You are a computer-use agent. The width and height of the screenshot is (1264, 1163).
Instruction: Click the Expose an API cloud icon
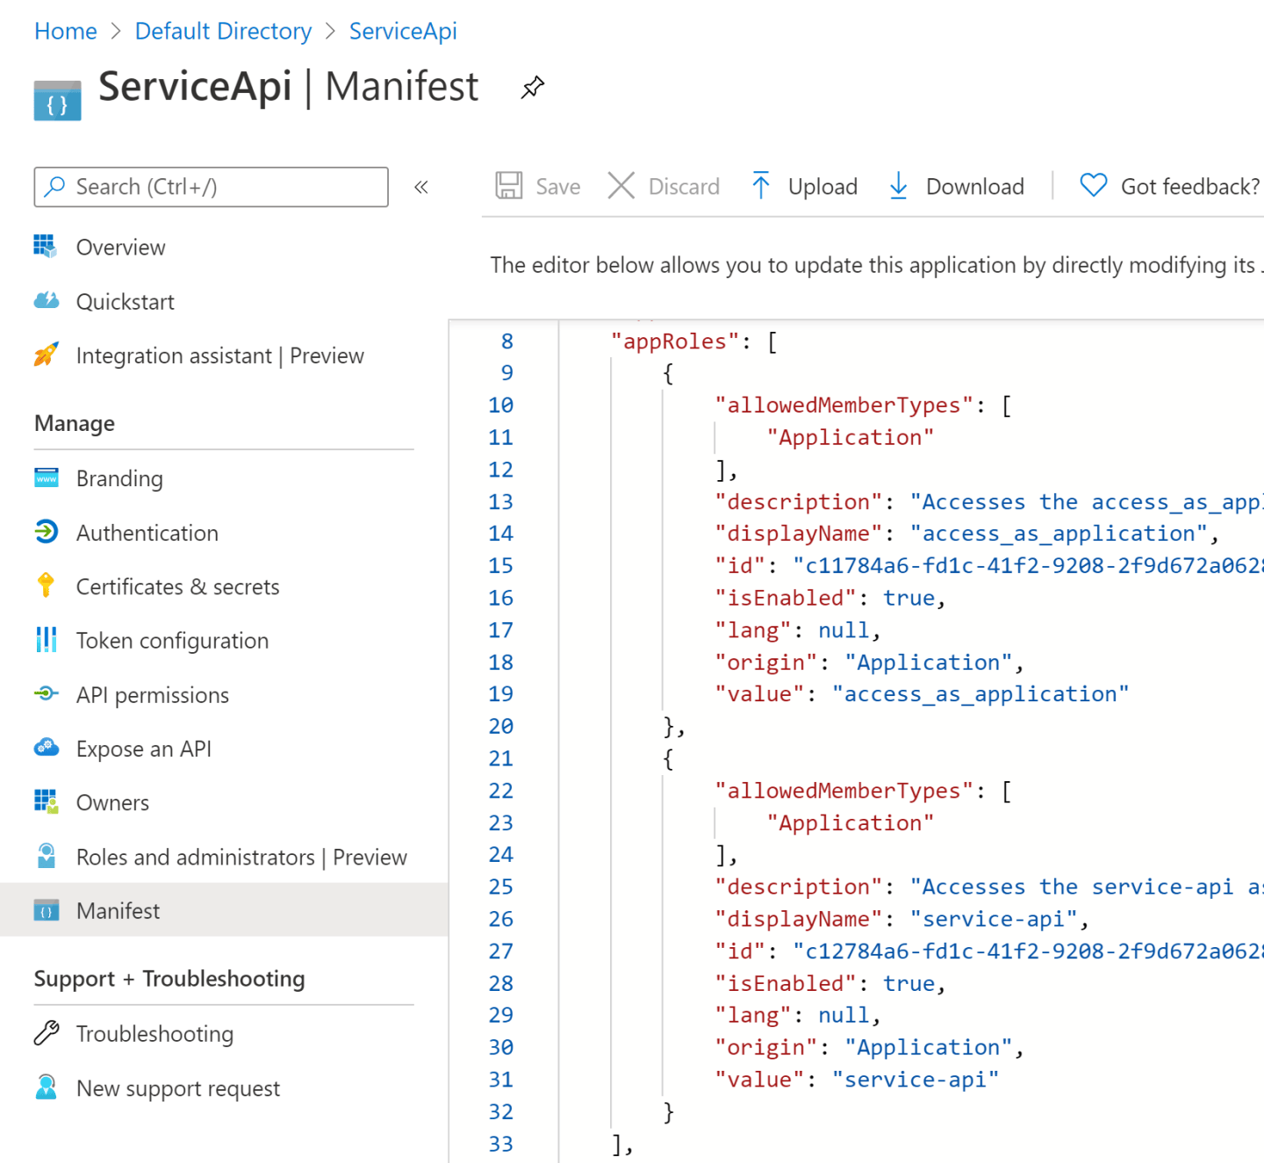(46, 748)
